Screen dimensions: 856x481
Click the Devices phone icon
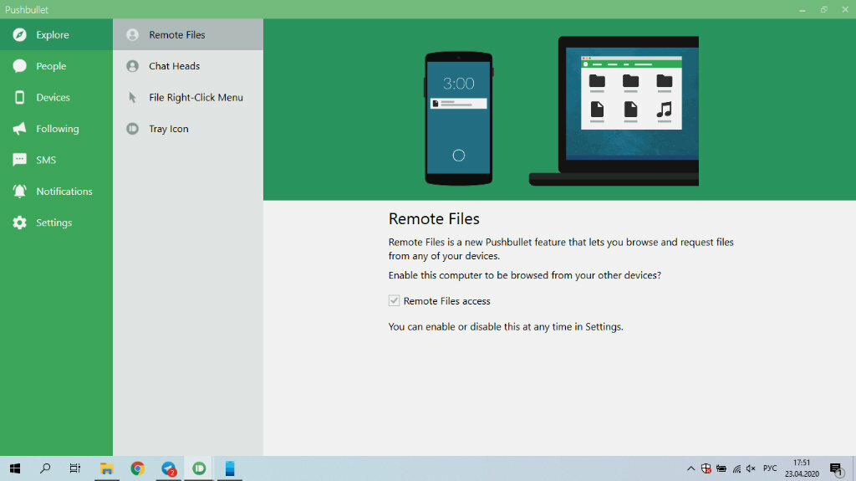click(x=20, y=97)
